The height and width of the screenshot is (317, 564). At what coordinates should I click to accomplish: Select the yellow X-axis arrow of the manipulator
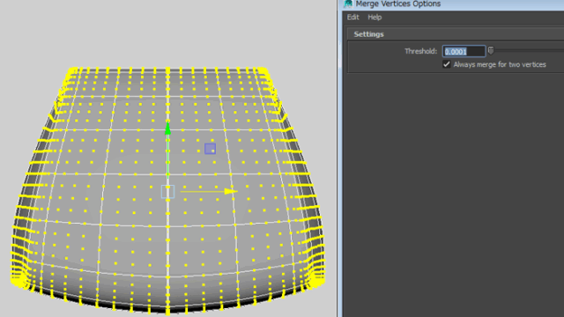(x=231, y=191)
